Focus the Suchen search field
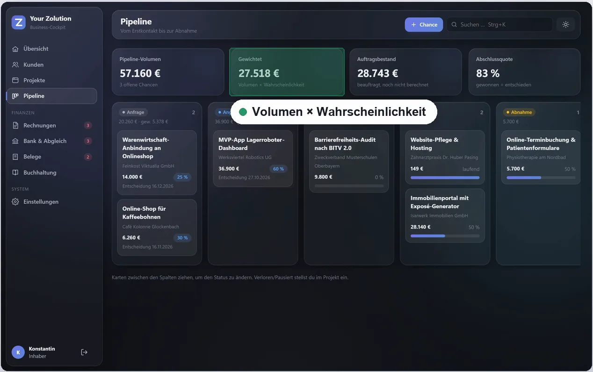Image resolution: width=593 pixels, height=372 pixels. click(x=499, y=25)
